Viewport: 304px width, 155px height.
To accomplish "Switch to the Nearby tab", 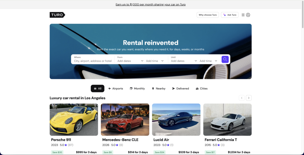I will 159,88.
